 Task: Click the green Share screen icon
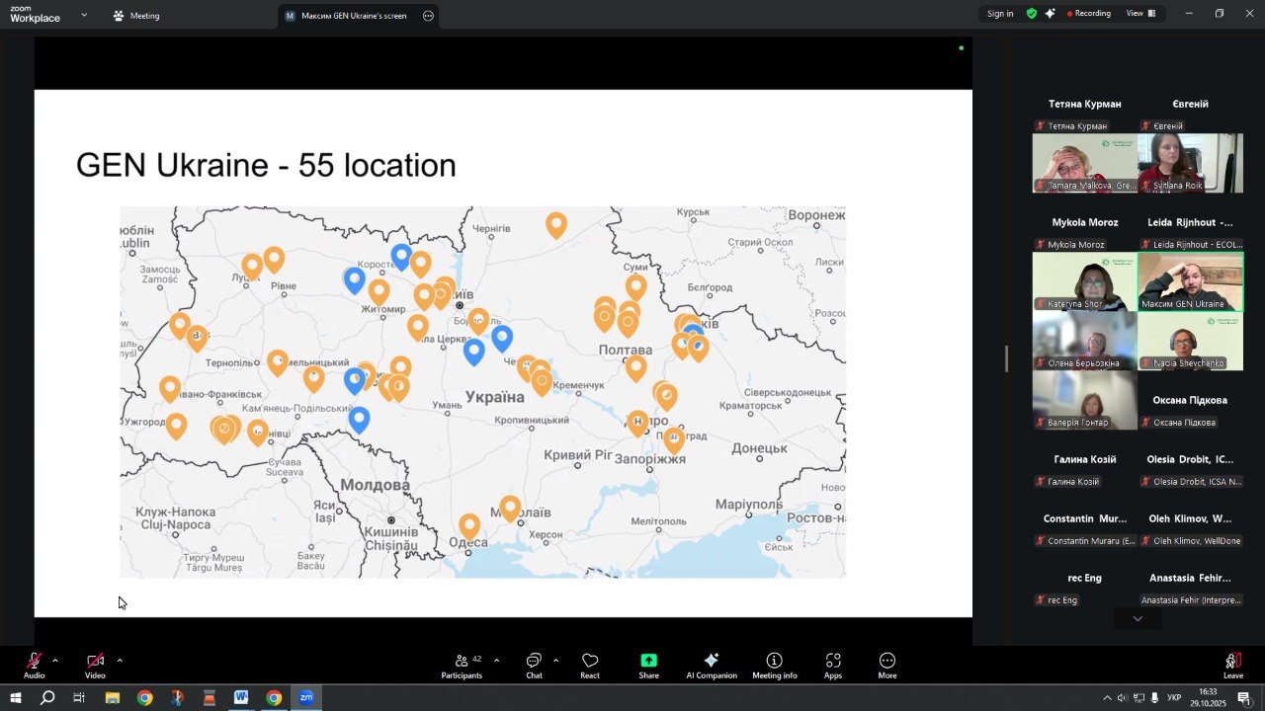pos(648,661)
